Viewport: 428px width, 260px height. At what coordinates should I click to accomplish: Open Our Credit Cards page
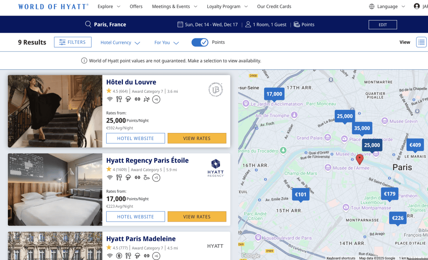tap(274, 6)
